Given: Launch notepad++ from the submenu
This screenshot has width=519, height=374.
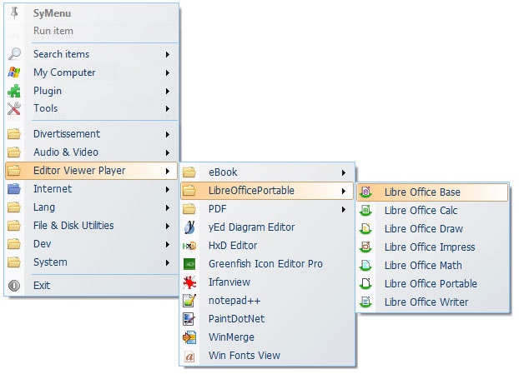Looking at the screenshot, I should tap(267, 301).
